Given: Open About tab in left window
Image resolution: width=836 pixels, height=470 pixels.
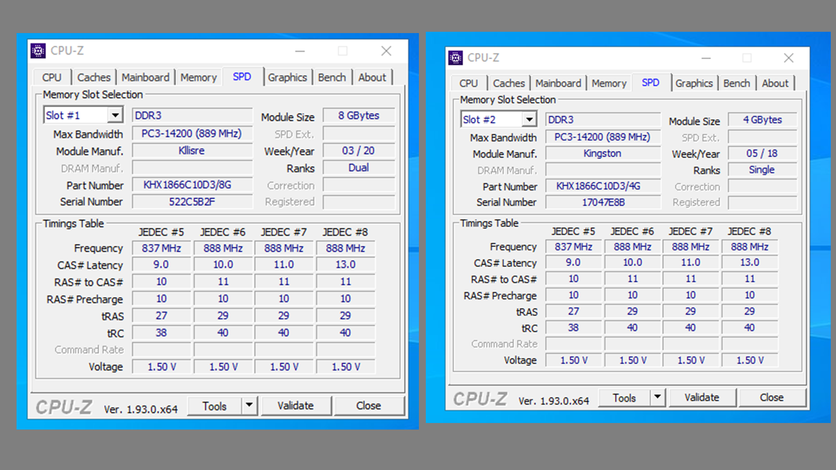Looking at the screenshot, I should click(x=372, y=77).
